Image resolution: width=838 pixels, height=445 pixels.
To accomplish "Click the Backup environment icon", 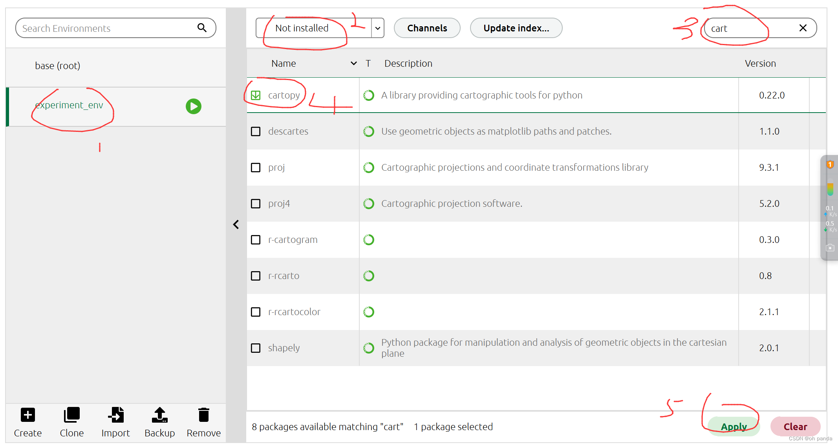I will [x=159, y=415].
